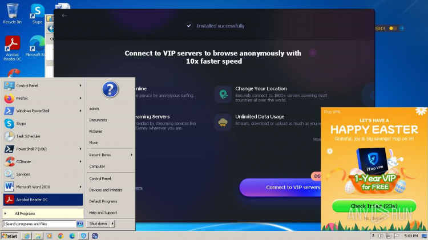Click the Unlimited Data Usage cloud icon
The height and width of the screenshot is (240, 428).
coord(223,122)
